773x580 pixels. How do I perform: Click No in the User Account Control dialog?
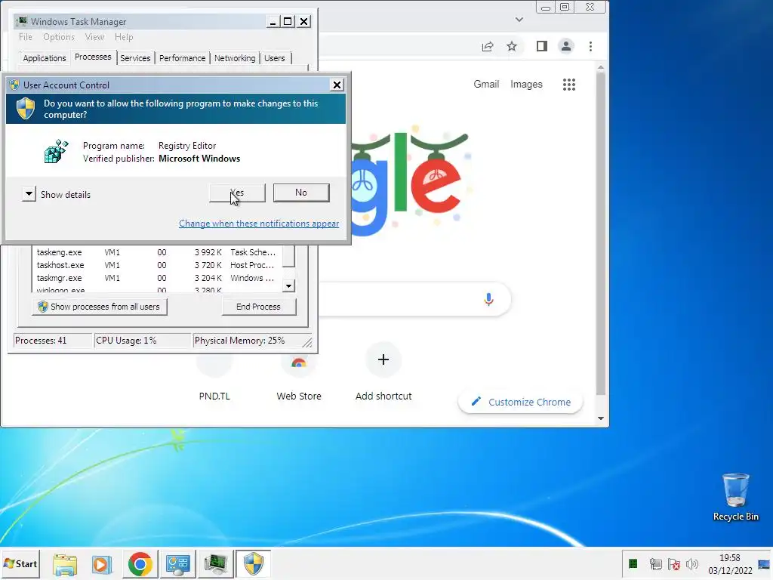click(x=301, y=193)
